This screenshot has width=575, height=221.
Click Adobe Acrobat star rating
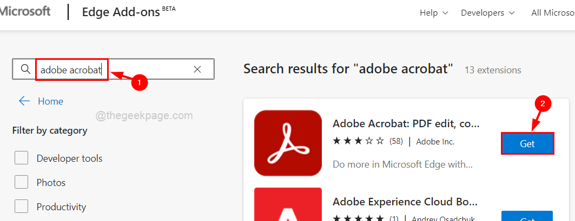click(x=358, y=142)
